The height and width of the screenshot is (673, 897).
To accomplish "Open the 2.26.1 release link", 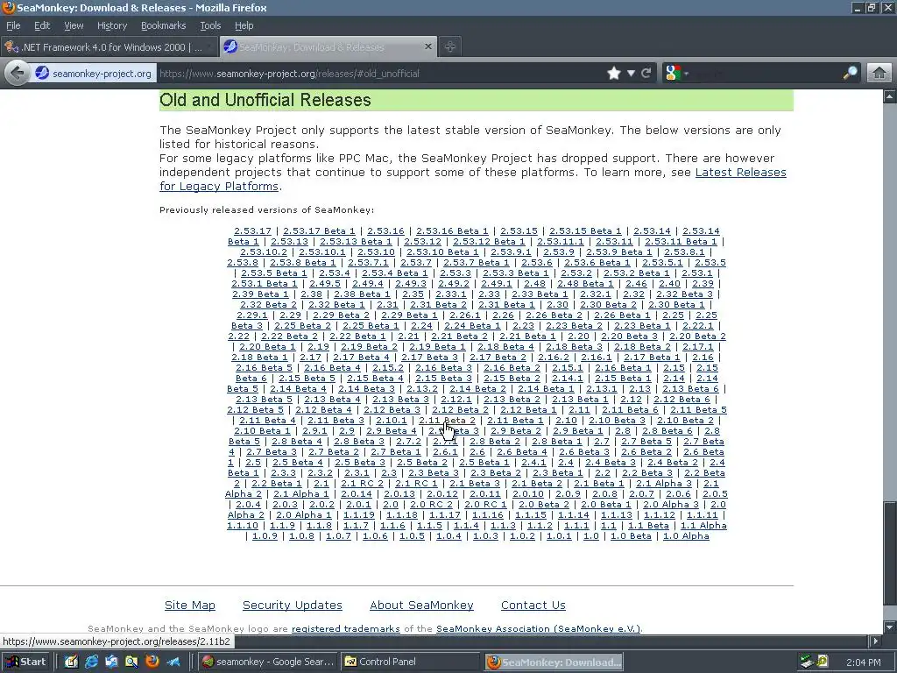I will pyautogui.click(x=464, y=315).
